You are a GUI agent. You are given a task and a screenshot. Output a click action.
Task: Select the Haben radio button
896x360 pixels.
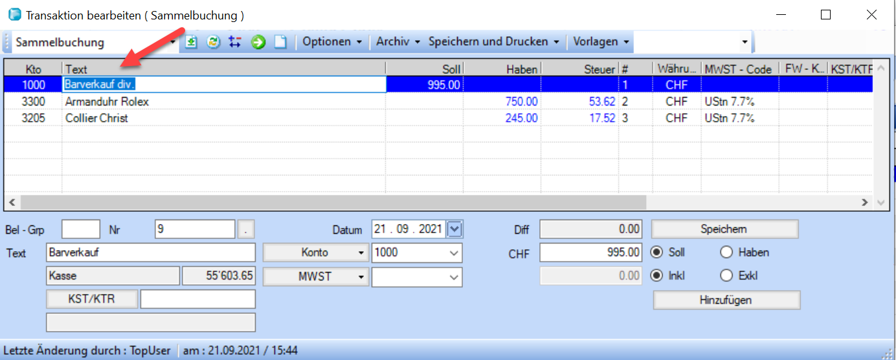(726, 253)
